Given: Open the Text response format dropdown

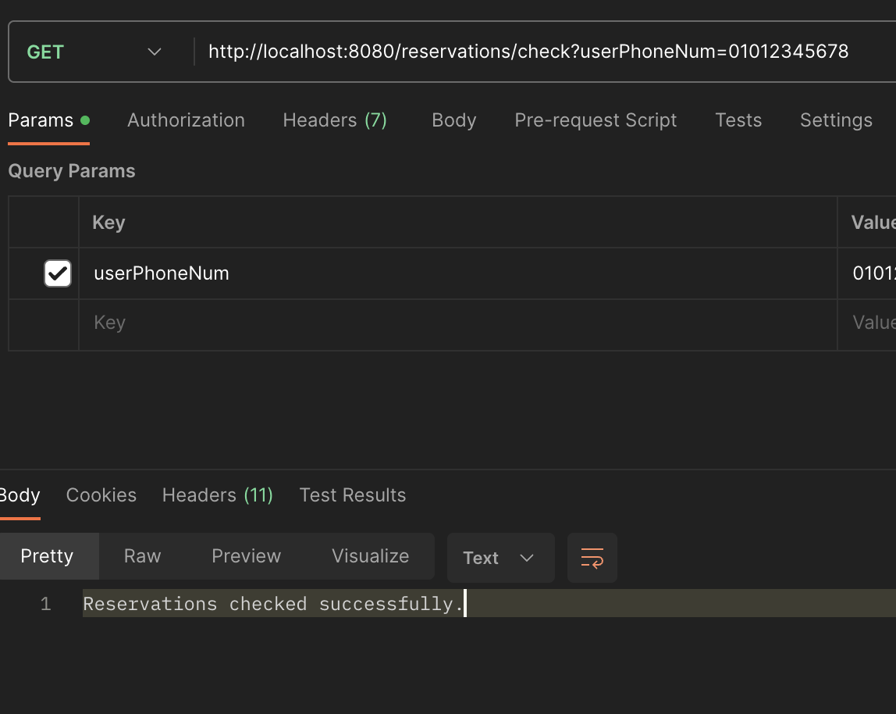Looking at the screenshot, I should click(500, 557).
